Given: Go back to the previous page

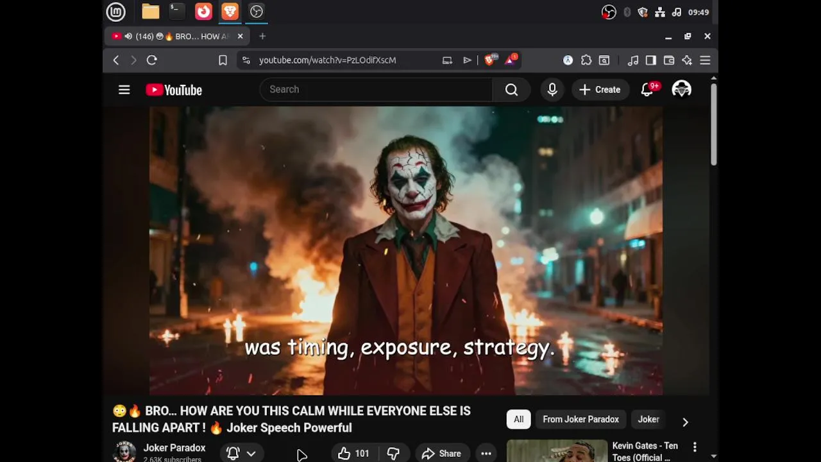Looking at the screenshot, I should tap(116, 60).
